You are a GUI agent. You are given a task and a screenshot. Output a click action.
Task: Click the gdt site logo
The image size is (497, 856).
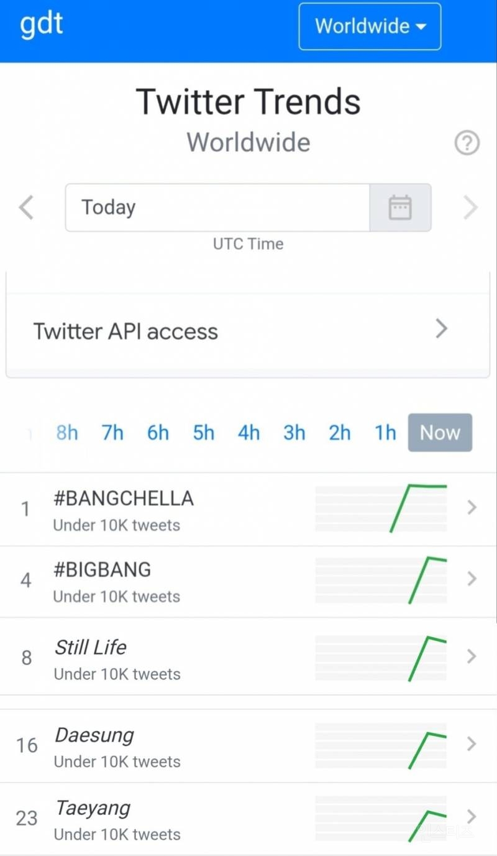tap(42, 25)
